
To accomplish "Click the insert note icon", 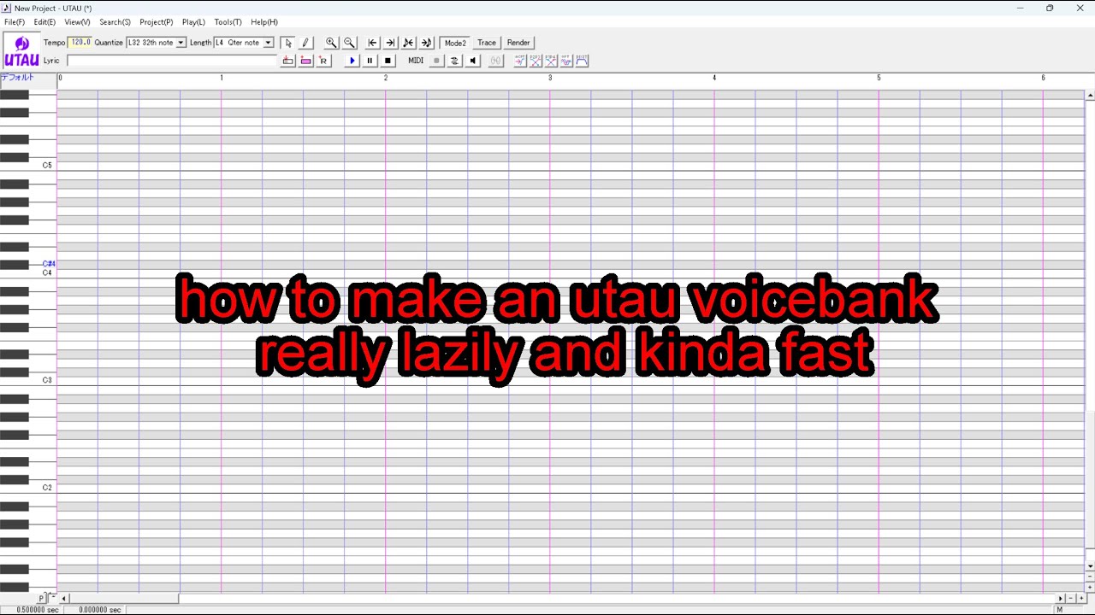I will pos(287,61).
